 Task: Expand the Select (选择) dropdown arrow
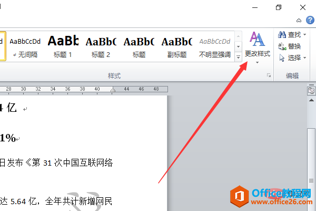click(304, 58)
